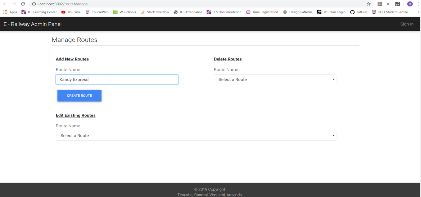Go back with the browser back arrow
The image size is (421, 197).
tap(5, 4)
